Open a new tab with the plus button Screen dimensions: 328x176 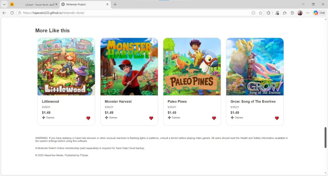(115, 4)
